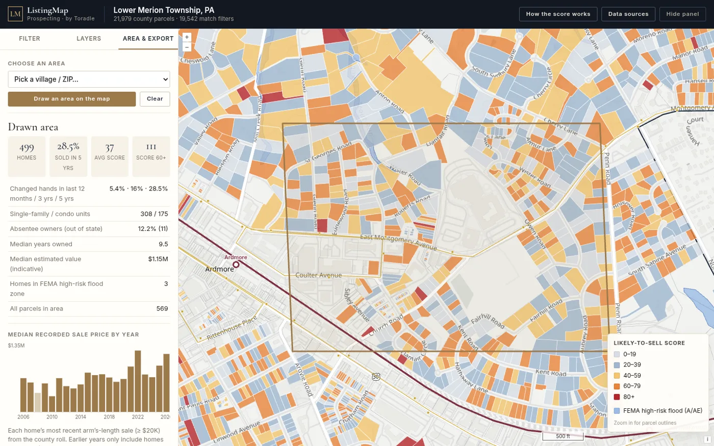714x446 pixels.
Task: Click the Route 30 highway shield
Action: click(x=376, y=377)
